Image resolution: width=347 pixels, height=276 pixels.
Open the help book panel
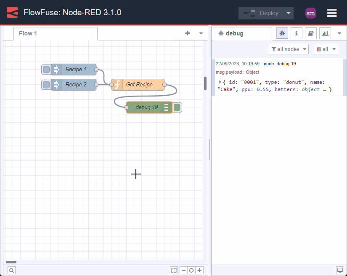pyautogui.click(x=310, y=33)
